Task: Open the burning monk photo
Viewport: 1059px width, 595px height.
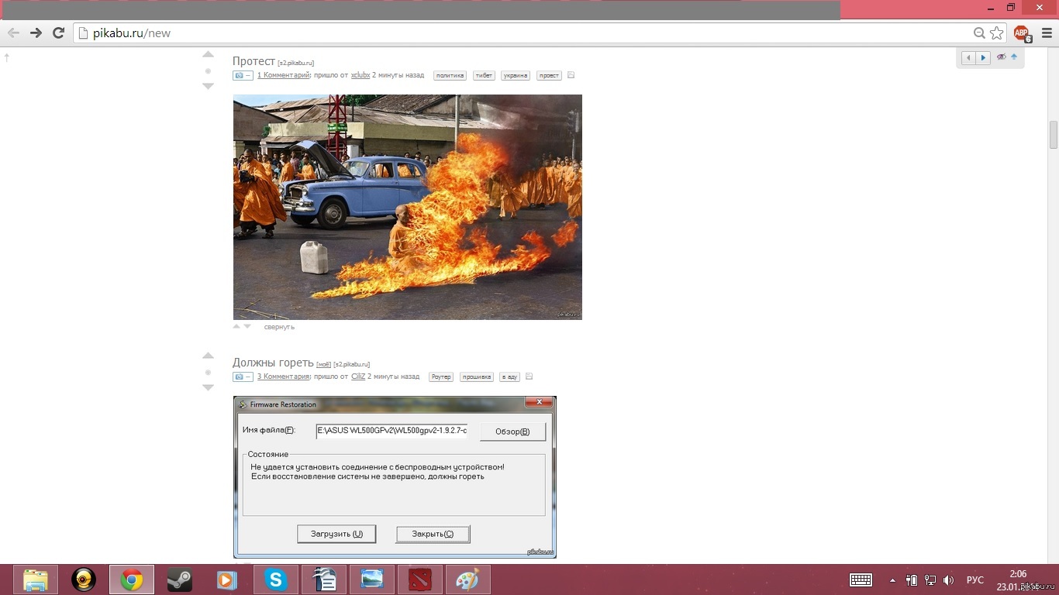Action: (x=408, y=207)
